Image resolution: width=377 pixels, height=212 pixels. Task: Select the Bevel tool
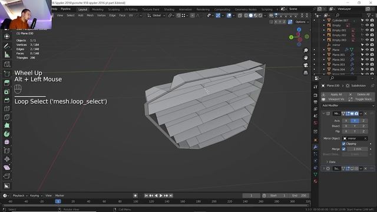pos(7,100)
